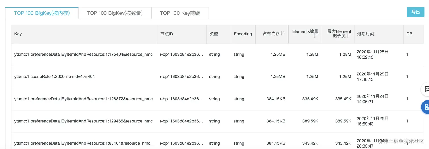Click expiry 2020年11月25日 17:48:13

373,77
